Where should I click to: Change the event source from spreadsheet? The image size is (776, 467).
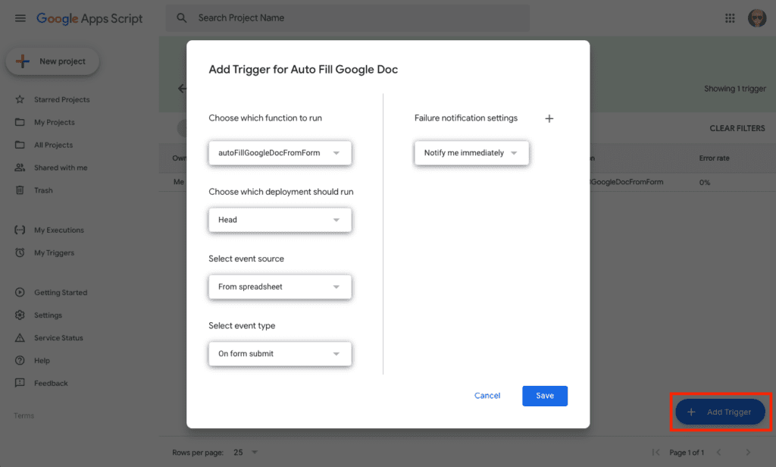pyautogui.click(x=280, y=287)
